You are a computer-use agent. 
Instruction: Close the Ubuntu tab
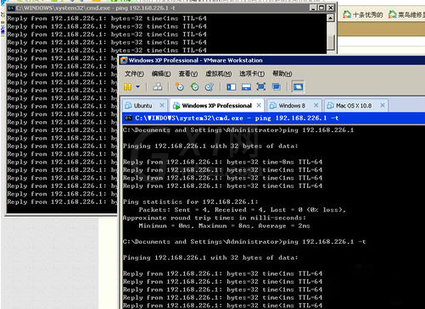(x=162, y=105)
